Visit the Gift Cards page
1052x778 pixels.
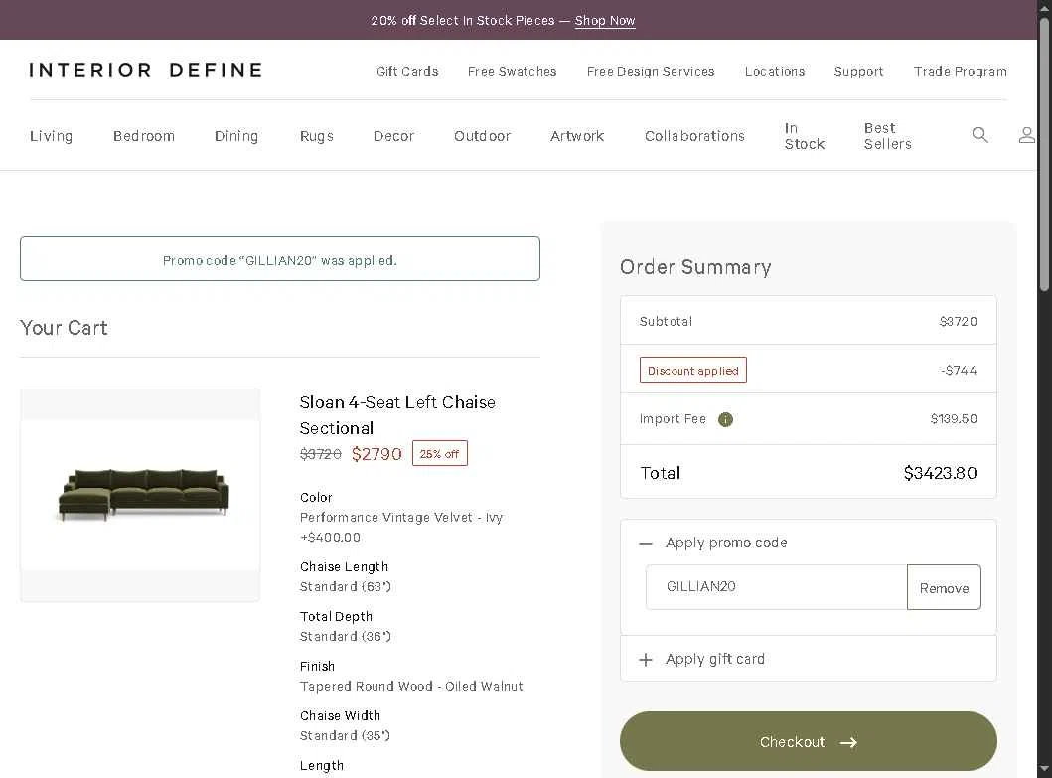pos(407,71)
